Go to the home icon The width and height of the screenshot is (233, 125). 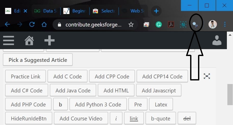(x=29, y=40)
